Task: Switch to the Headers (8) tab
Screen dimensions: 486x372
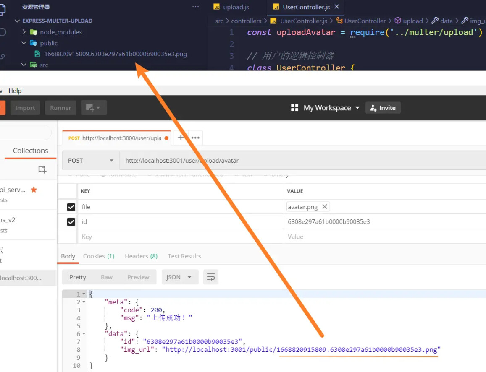Action: (x=141, y=256)
